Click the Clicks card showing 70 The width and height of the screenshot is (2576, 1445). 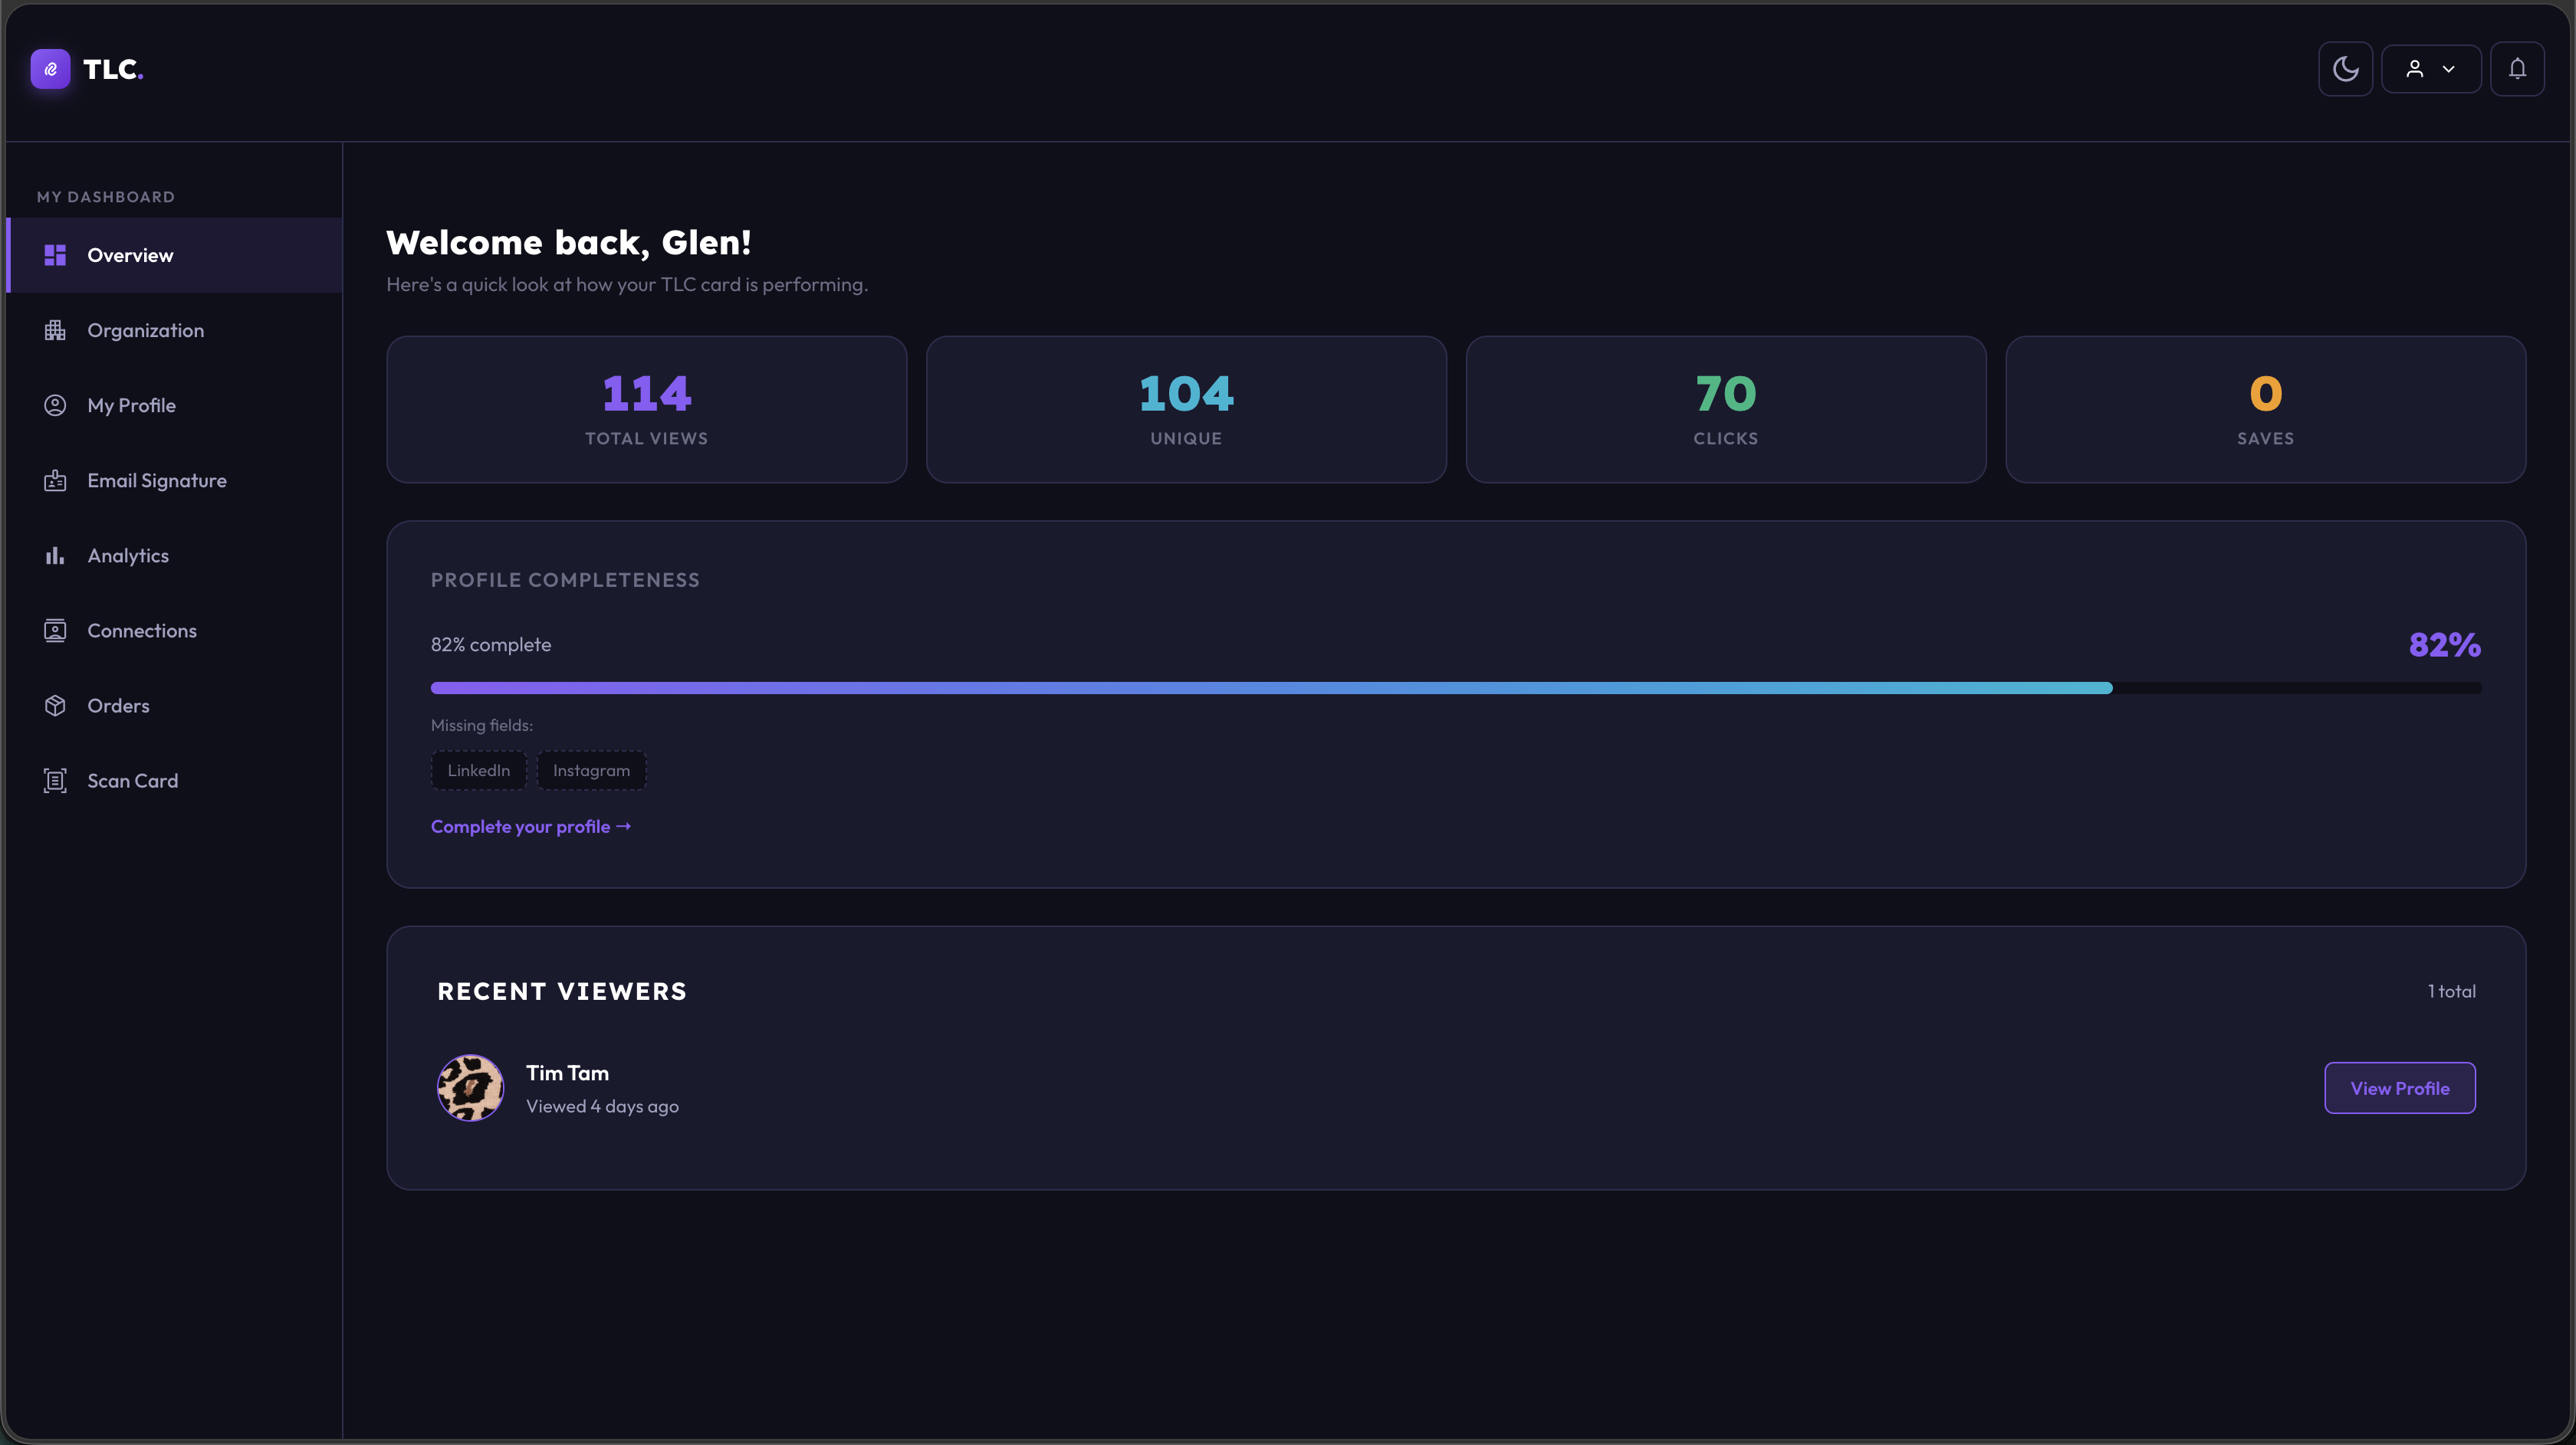(1726, 410)
